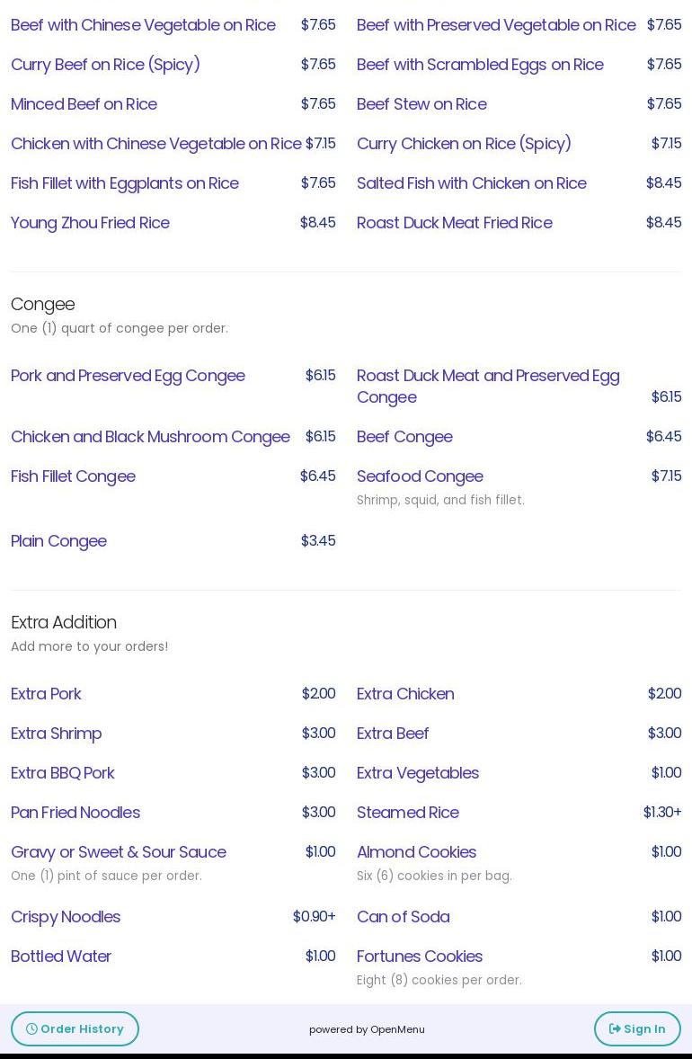Add Plain Congee to order

pos(58,540)
